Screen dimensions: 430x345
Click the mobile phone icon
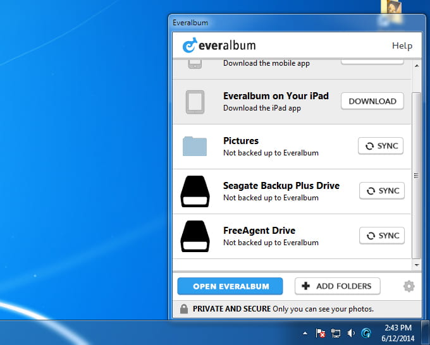tap(195, 64)
